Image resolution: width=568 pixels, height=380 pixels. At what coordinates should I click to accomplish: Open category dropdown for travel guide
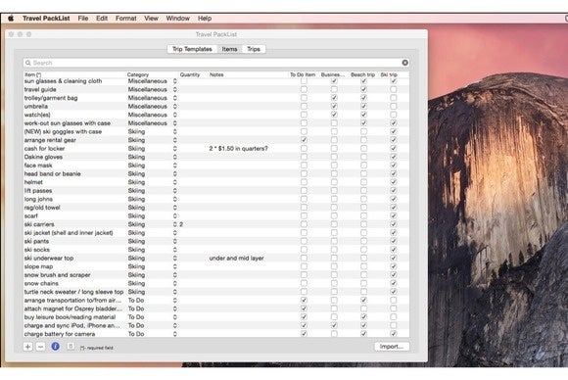point(175,89)
